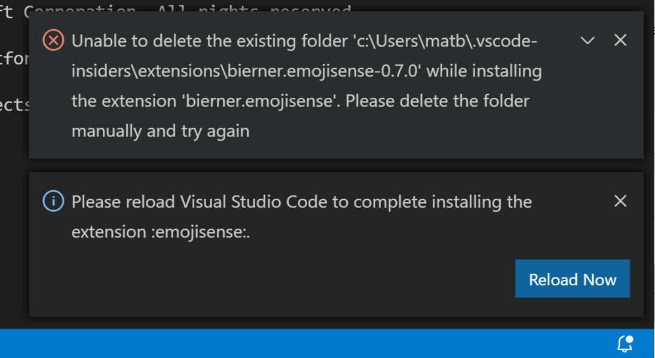Expand the 'Unable to delete' notification details

point(587,40)
